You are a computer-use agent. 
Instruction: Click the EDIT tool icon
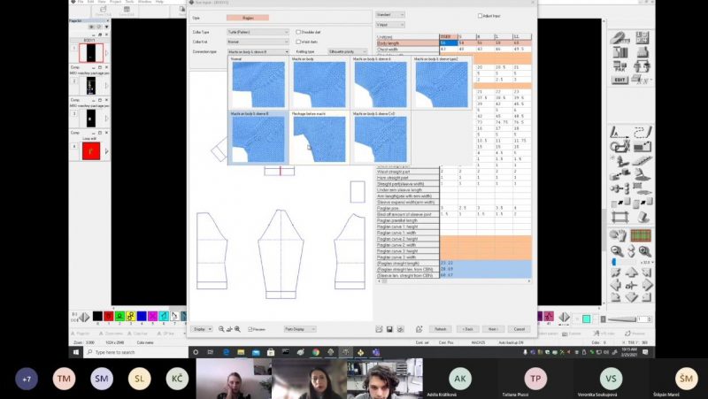click(x=619, y=80)
